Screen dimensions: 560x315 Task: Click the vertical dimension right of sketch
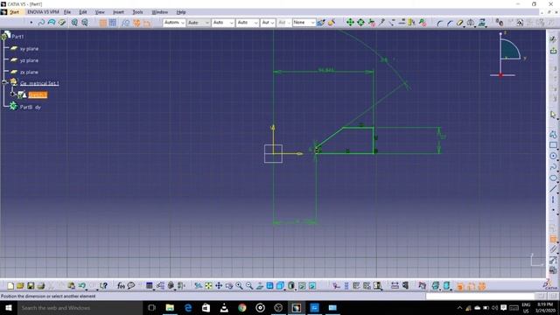point(444,136)
